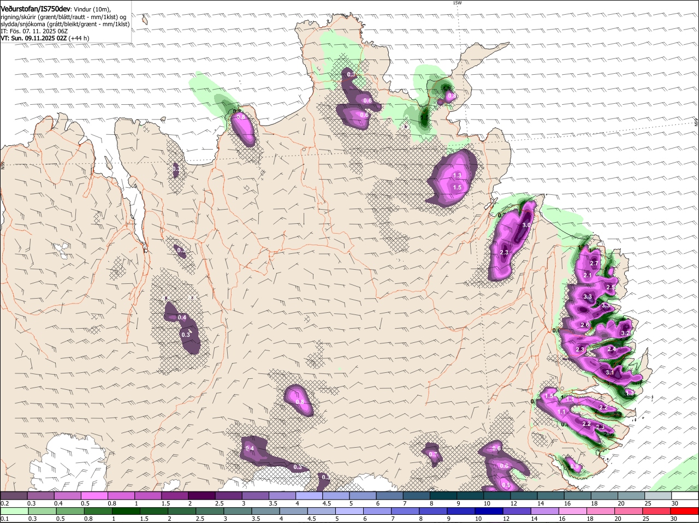
Task: Click the light periwinkle upper legend swatch at 4
Action: pos(309,496)
